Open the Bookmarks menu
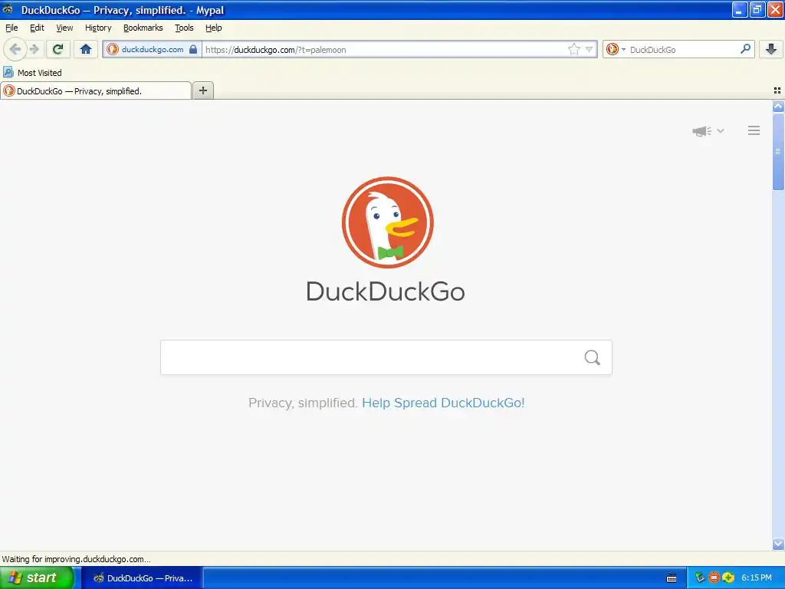This screenshot has width=785, height=589. coord(143,28)
